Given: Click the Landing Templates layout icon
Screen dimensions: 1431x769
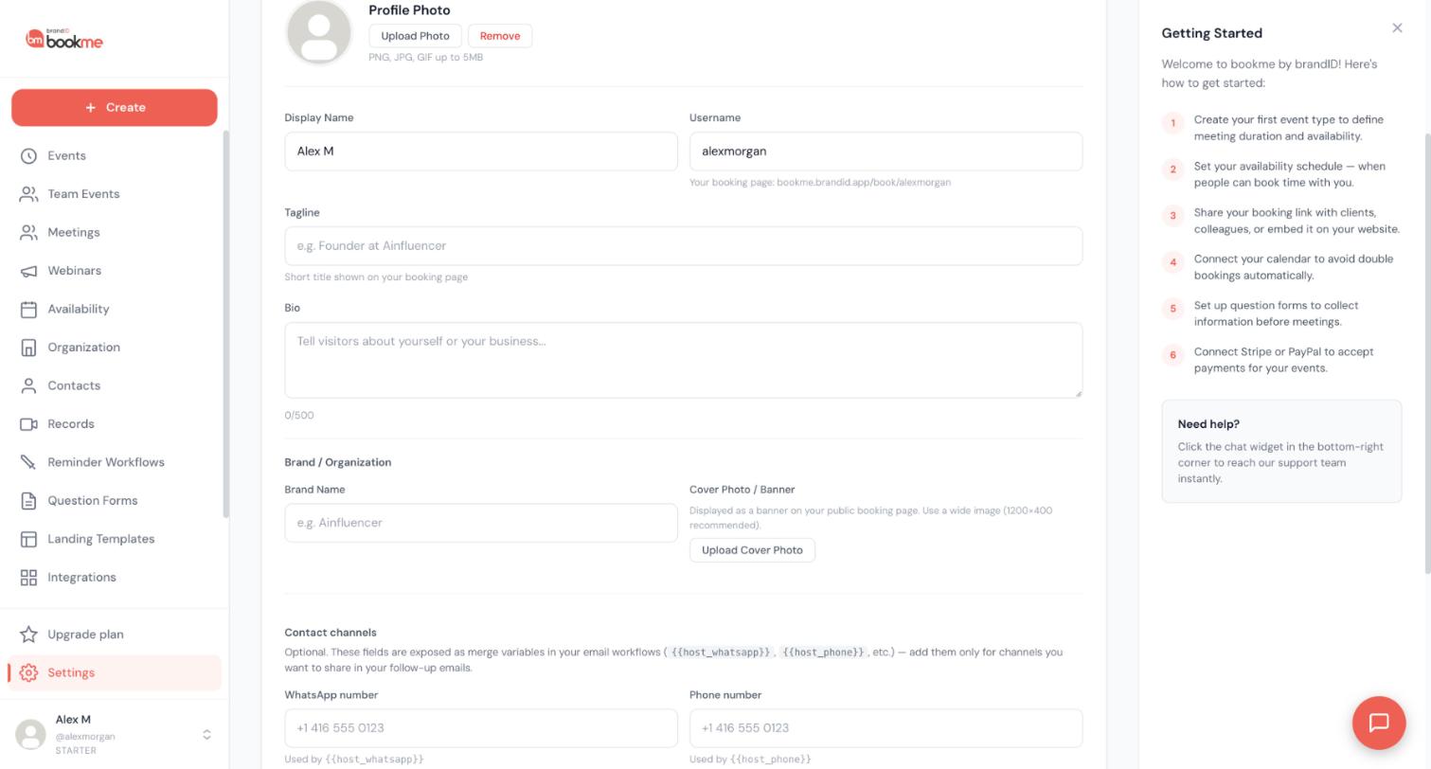Looking at the screenshot, I should (x=28, y=539).
